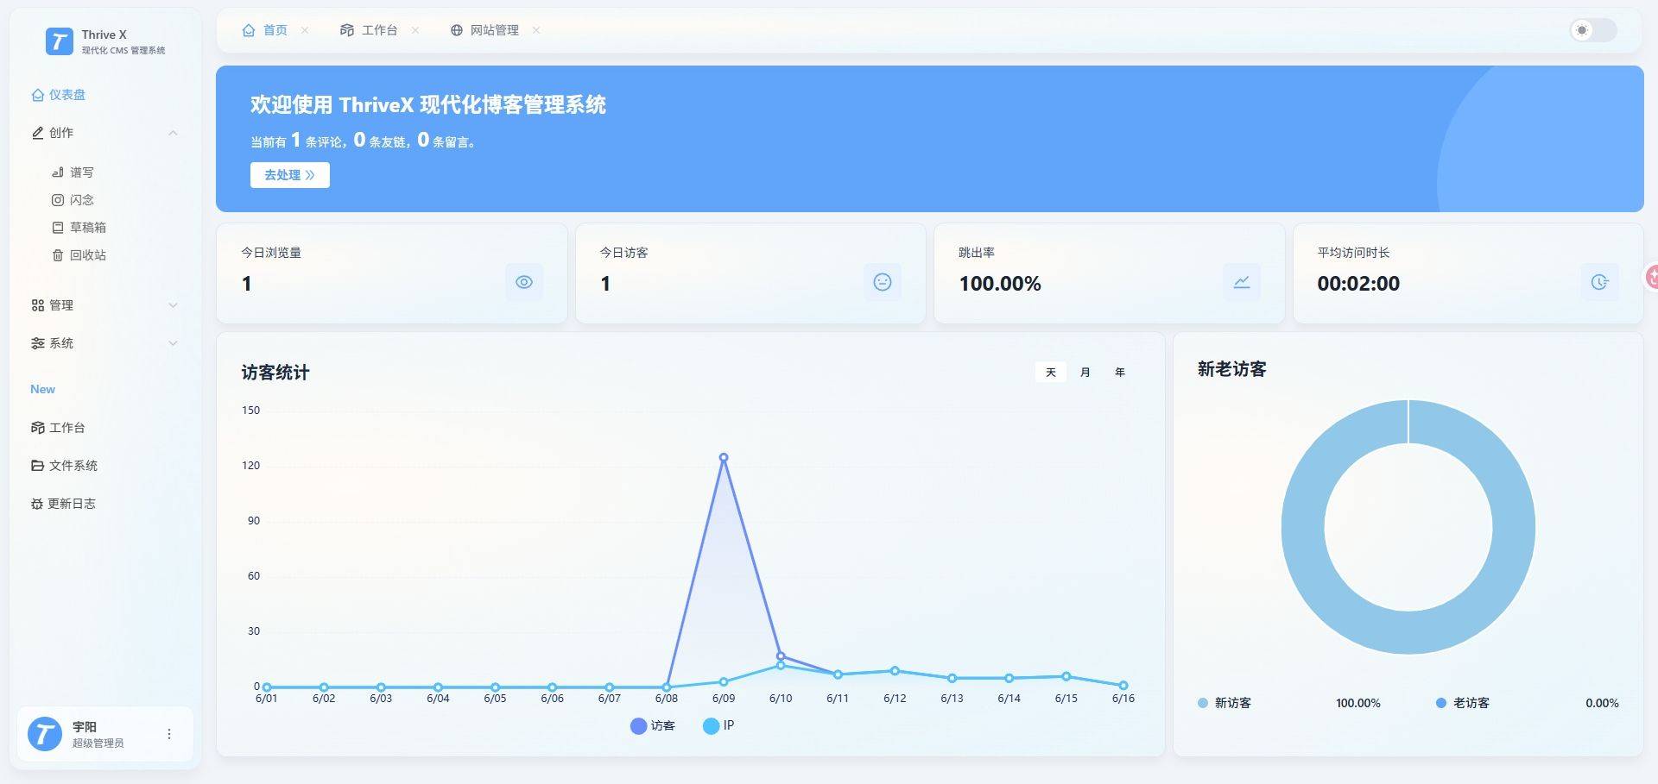Click the globe icon on 网站管理 tab
1658x784 pixels.
tap(457, 30)
